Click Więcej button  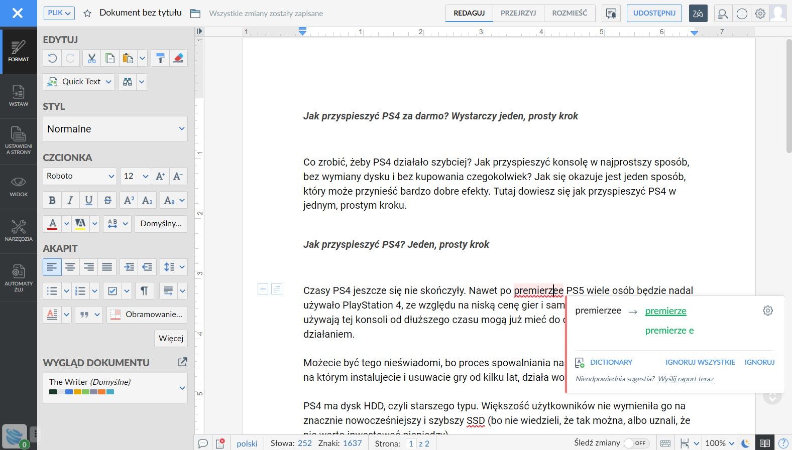click(x=171, y=338)
